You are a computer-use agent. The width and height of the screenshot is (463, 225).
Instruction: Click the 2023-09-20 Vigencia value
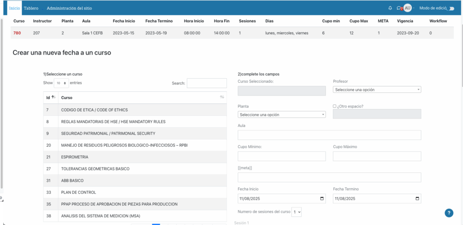click(408, 33)
